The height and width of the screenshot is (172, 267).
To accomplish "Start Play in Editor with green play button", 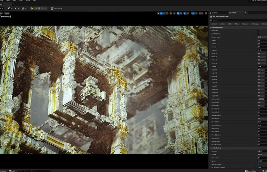I will [x=32, y=8].
